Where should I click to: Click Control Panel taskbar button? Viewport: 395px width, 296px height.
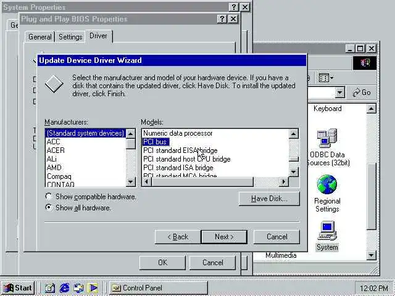tap(159, 288)
